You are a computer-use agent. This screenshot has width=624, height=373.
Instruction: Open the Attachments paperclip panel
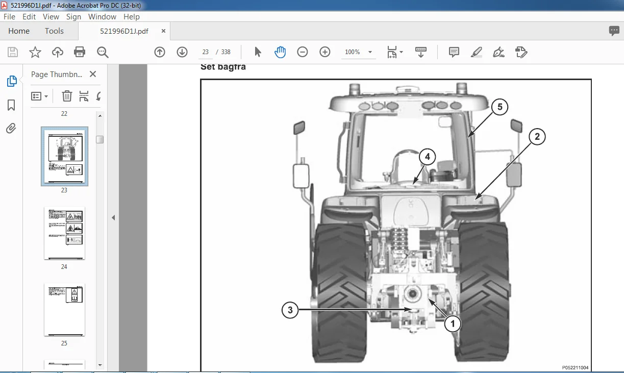[x=11, y=128]
